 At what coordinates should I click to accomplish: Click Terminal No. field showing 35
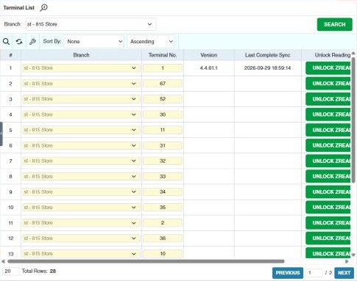[x=163, y=208]
